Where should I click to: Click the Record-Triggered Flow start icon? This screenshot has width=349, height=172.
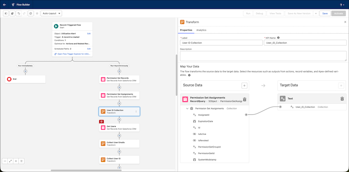56,26
